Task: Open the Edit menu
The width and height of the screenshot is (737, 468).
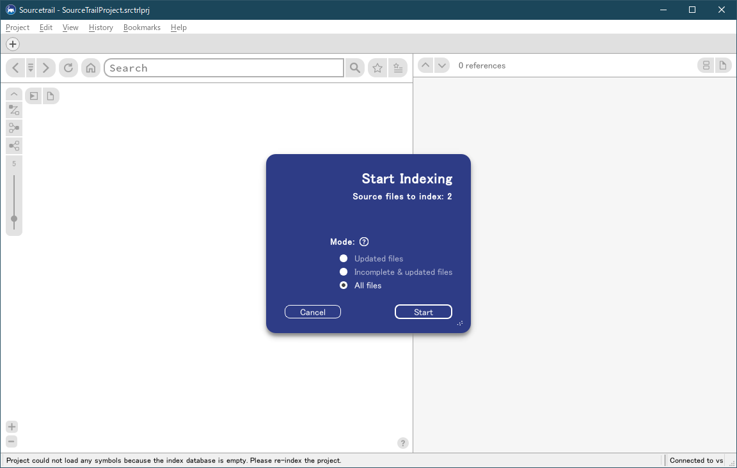Action: [x=45, y=27]
